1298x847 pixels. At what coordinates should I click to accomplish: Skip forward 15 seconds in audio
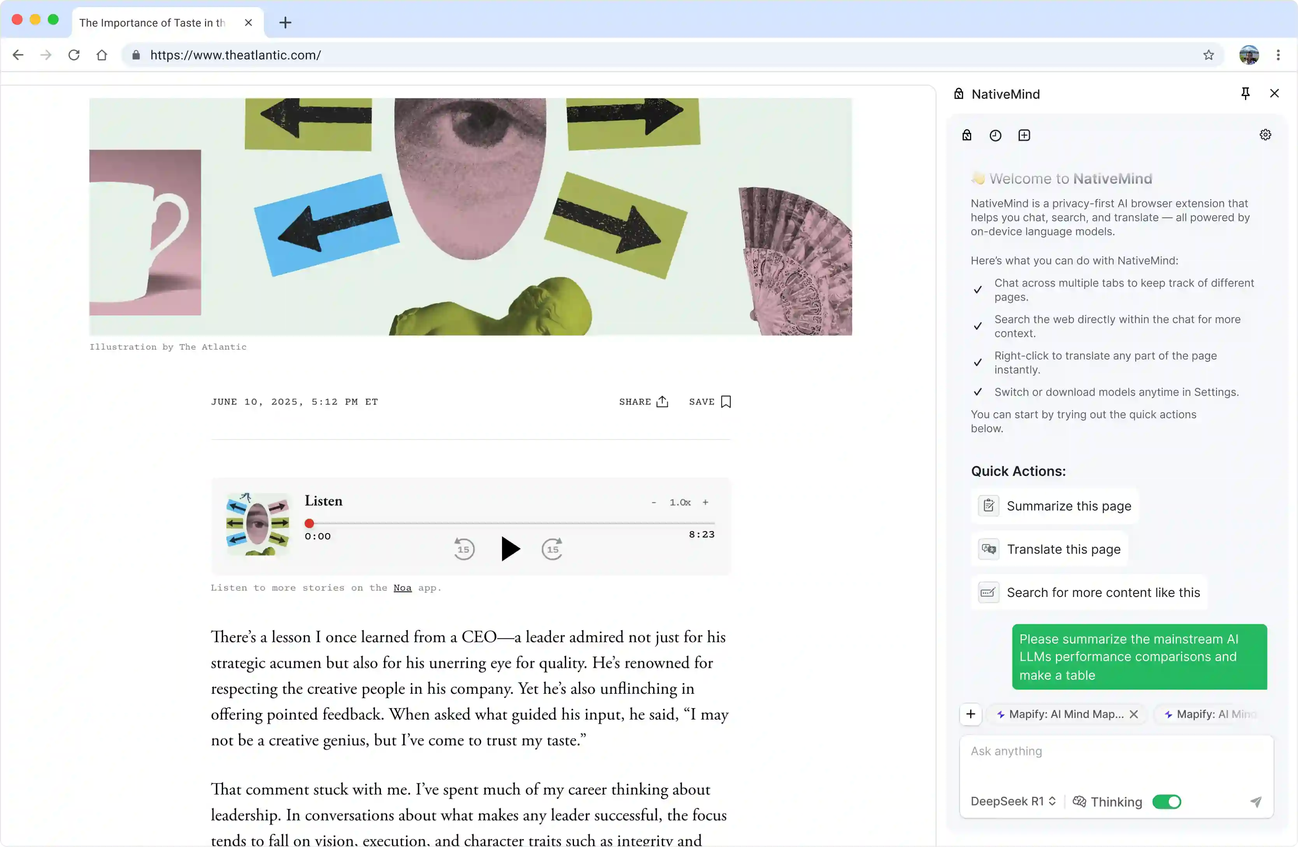point(552,548)
